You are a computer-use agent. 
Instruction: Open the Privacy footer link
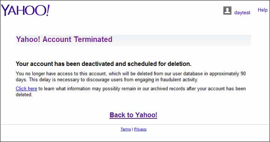click(140, 129)
